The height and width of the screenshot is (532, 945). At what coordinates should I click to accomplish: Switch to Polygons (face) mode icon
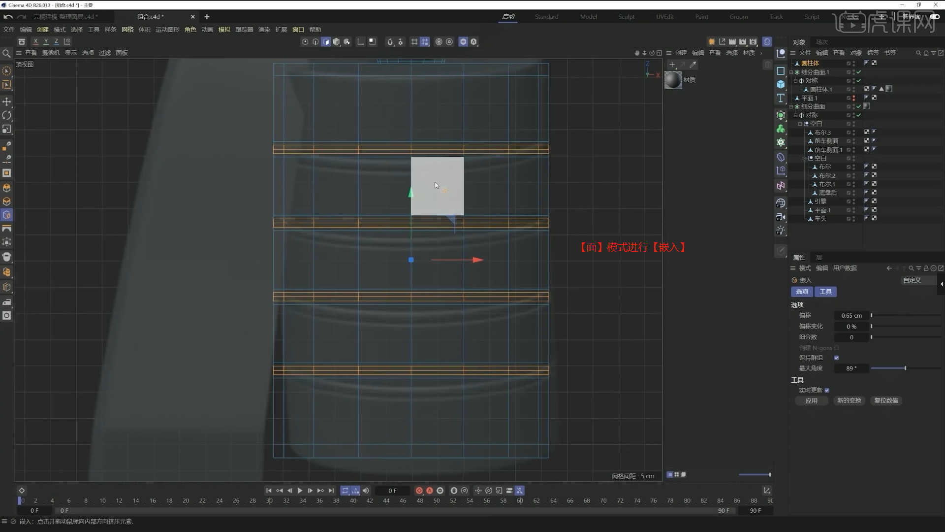click(326, 42)
